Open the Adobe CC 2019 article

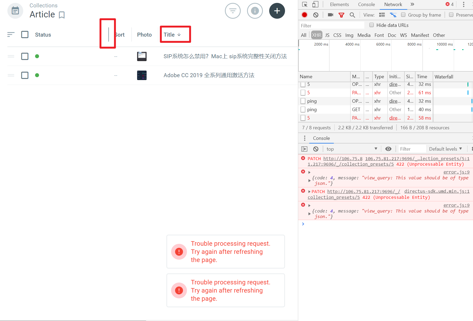tap(209, 75)
